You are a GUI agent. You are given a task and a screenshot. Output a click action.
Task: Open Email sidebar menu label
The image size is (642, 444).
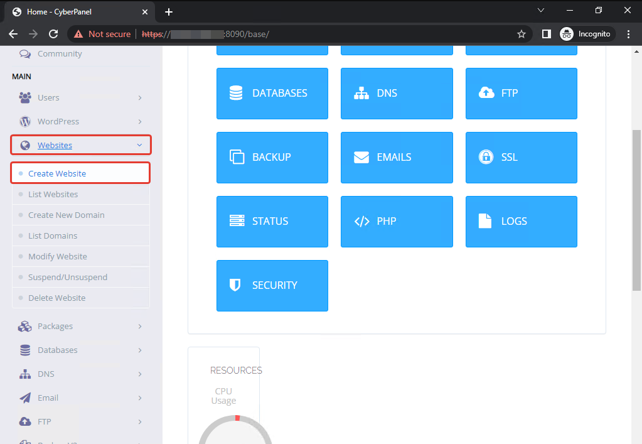(x=48, y=398)
